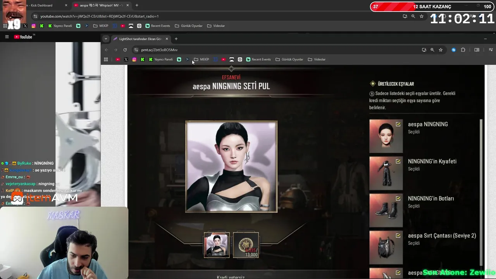Screen dimensions: 496x279
Task: Open zoom magnifier icon in front window address bar
Action: pyautogui.click(x=432, y=50)
